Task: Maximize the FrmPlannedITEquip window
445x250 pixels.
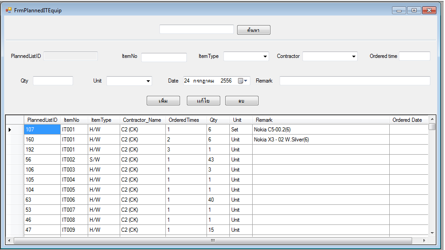Action: coord(414,10)
